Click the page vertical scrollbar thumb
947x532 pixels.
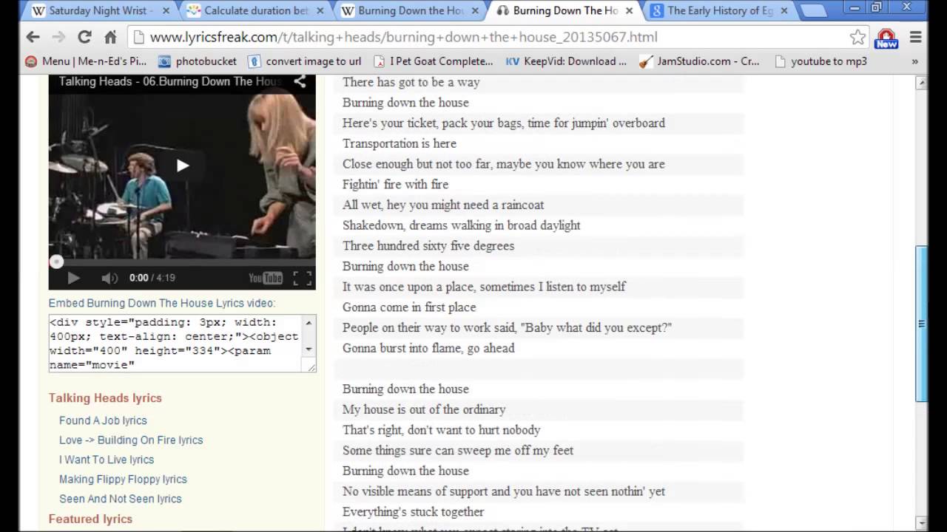tap(921, 324)
